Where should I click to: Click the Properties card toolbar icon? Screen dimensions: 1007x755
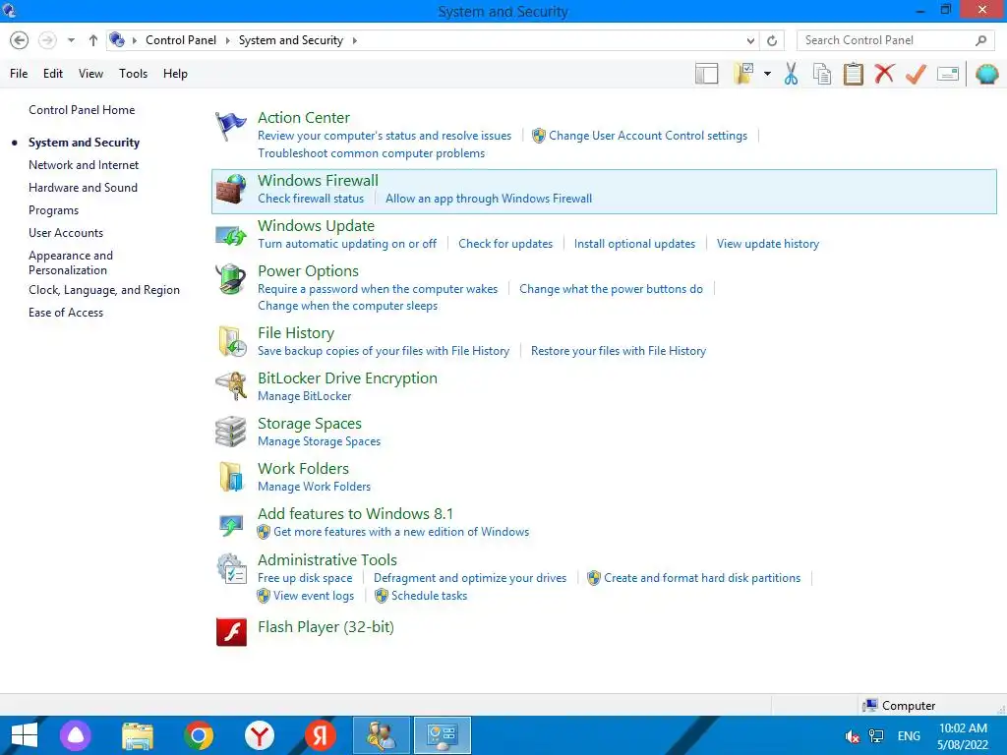coord(948,74)
